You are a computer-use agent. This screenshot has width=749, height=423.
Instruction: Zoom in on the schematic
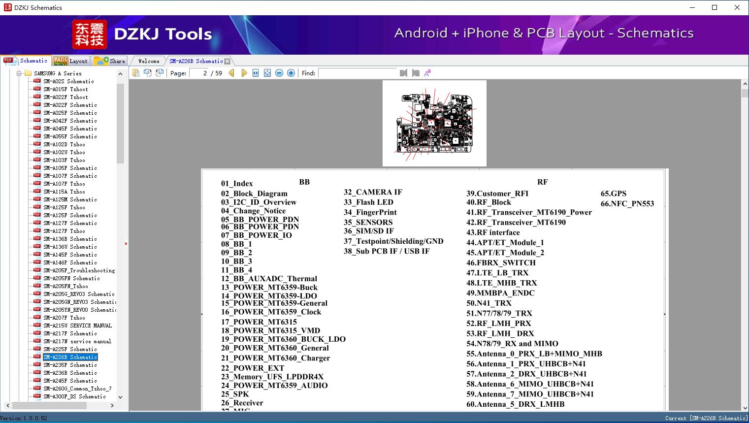pos(291,73)
